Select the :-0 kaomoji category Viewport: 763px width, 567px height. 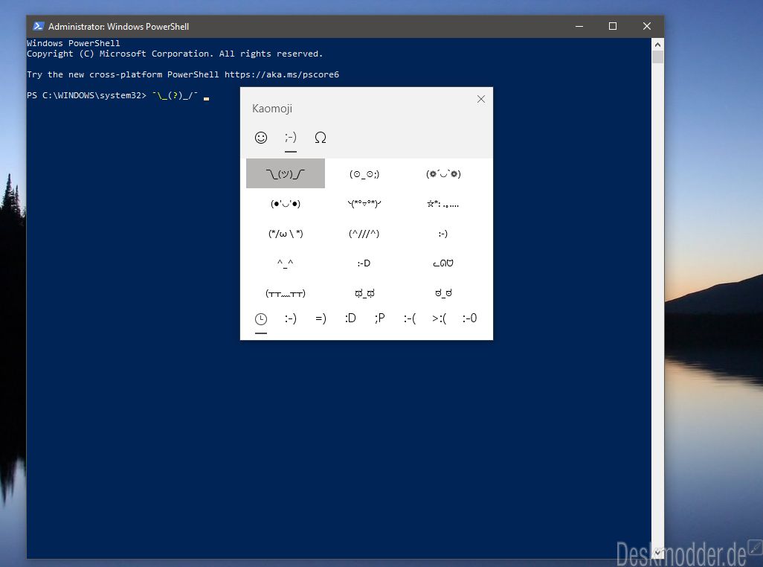tap(469, 318)
